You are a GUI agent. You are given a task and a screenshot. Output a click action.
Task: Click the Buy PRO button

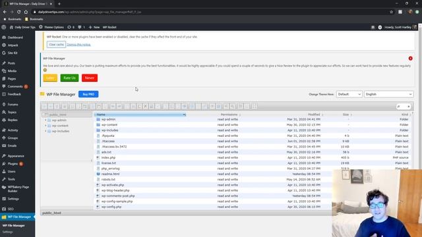pos(88,94)
